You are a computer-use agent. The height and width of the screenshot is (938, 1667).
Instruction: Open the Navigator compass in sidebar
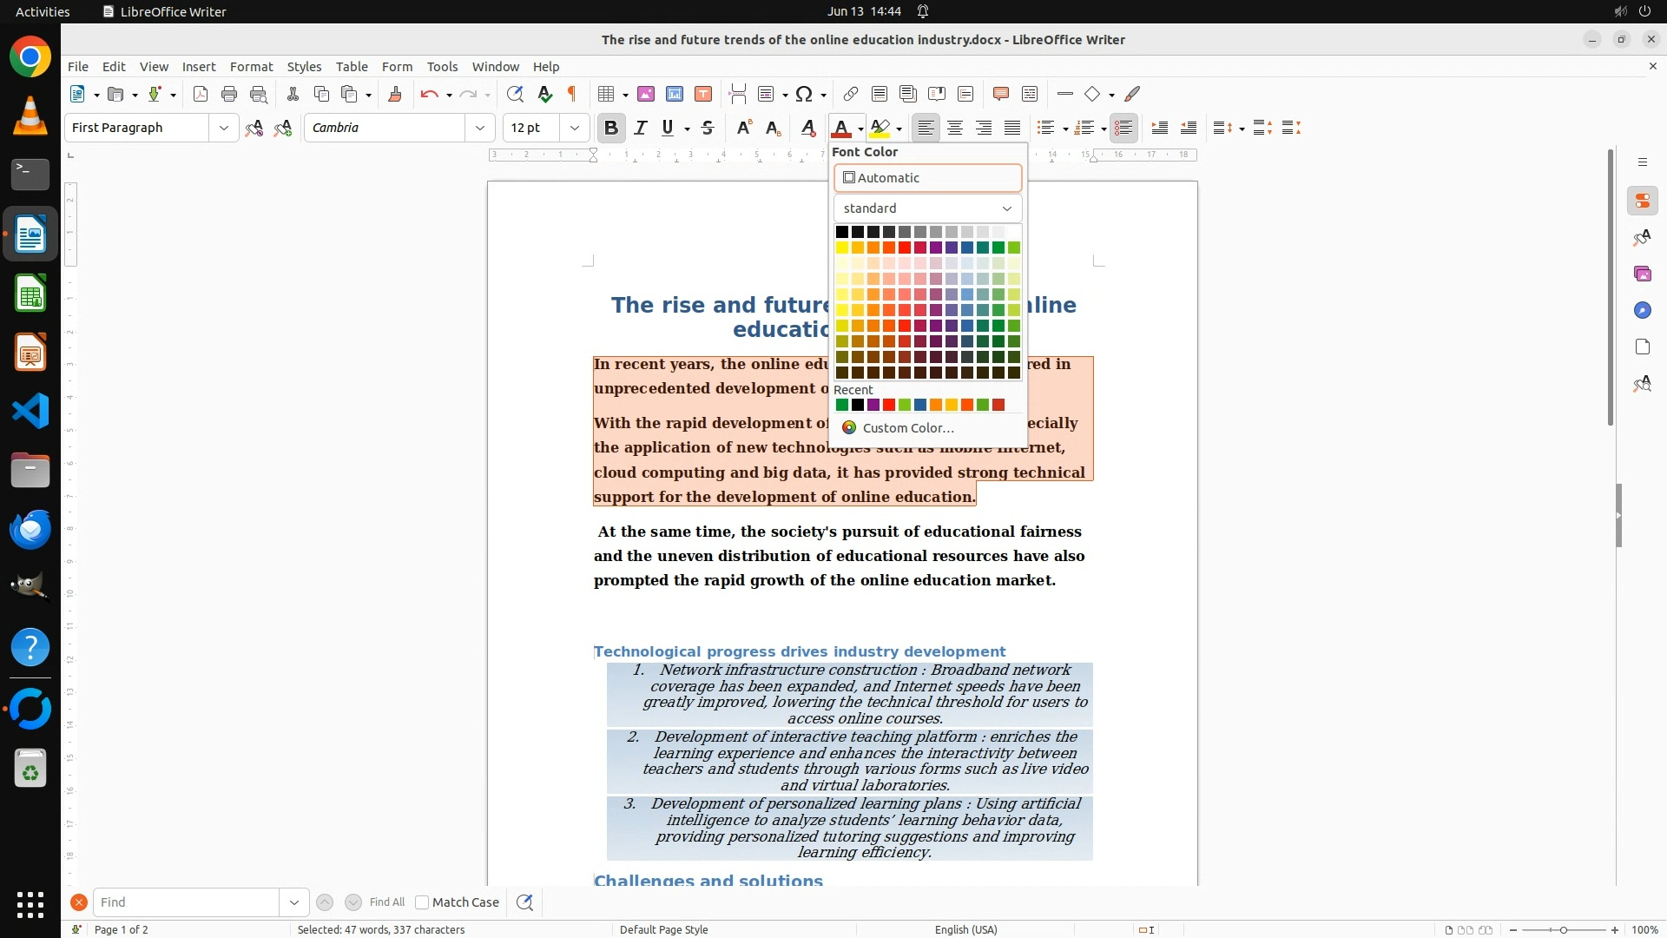click(1642, 310)
